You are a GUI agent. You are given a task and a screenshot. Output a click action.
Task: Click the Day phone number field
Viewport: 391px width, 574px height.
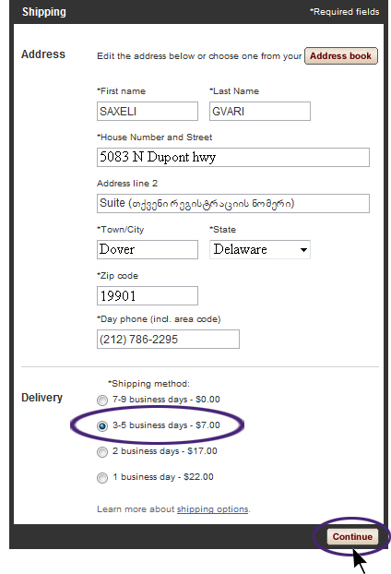(x=168, y=339)
